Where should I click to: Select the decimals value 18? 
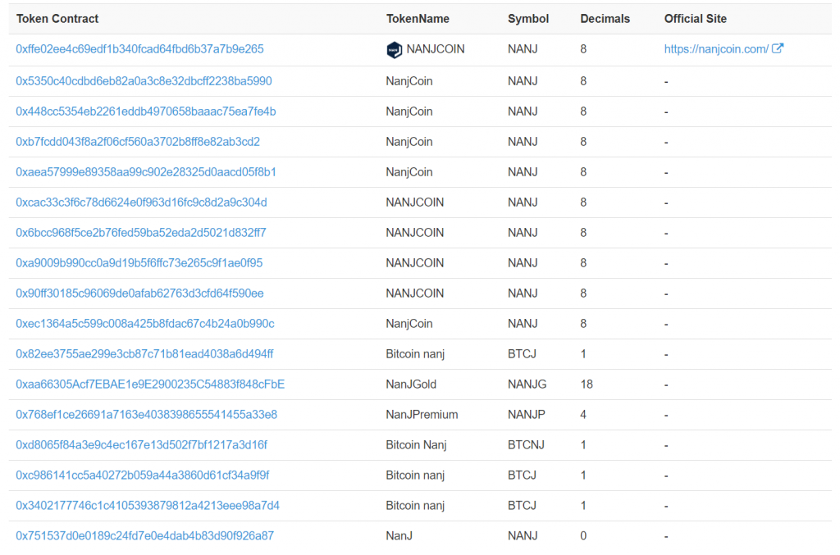pyautogui.click(x=587, y=384)
